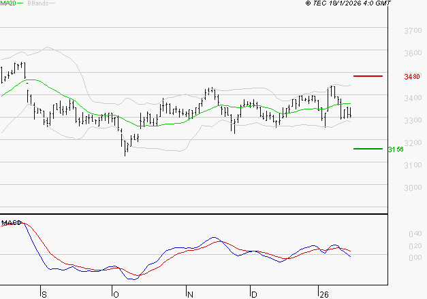Image resolution: width=427 pixels, height=299 pixels.
Task: Click the green 3156 support label
Action: (x=396, y=149)
